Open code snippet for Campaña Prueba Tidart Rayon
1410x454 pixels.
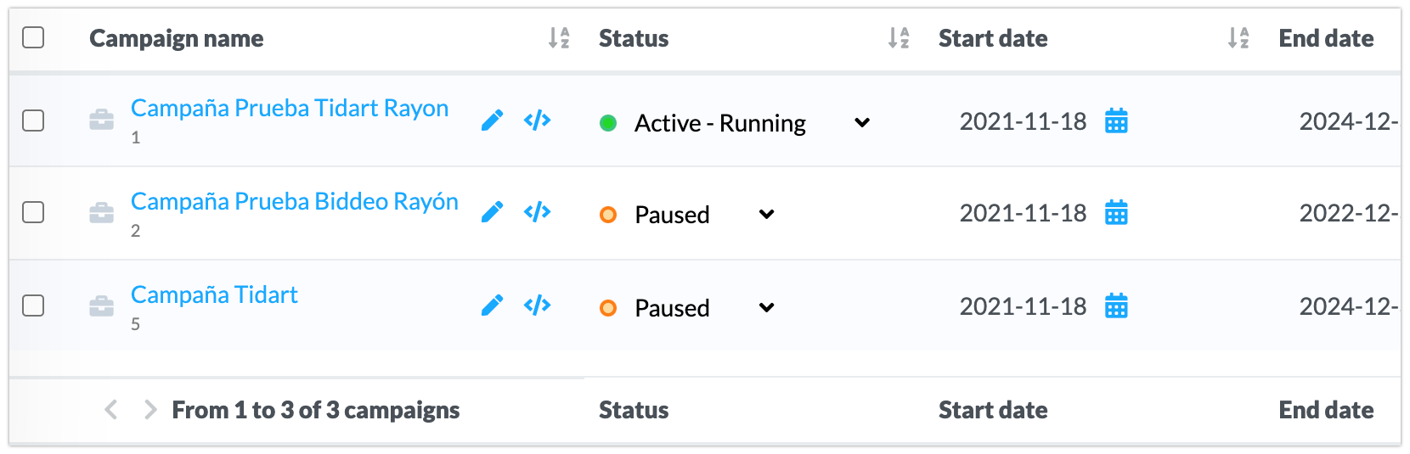[x=537, y=121]
